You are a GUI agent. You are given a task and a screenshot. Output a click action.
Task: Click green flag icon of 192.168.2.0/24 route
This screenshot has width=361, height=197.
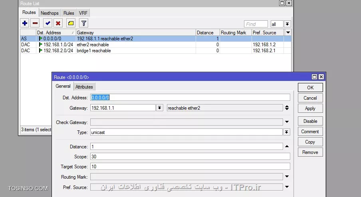pos(40,51)
